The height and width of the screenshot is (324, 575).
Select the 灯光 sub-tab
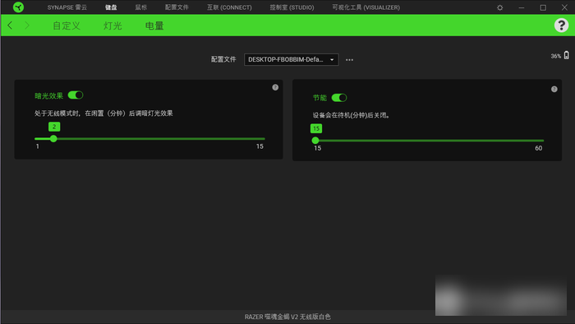tap(113, 25)
